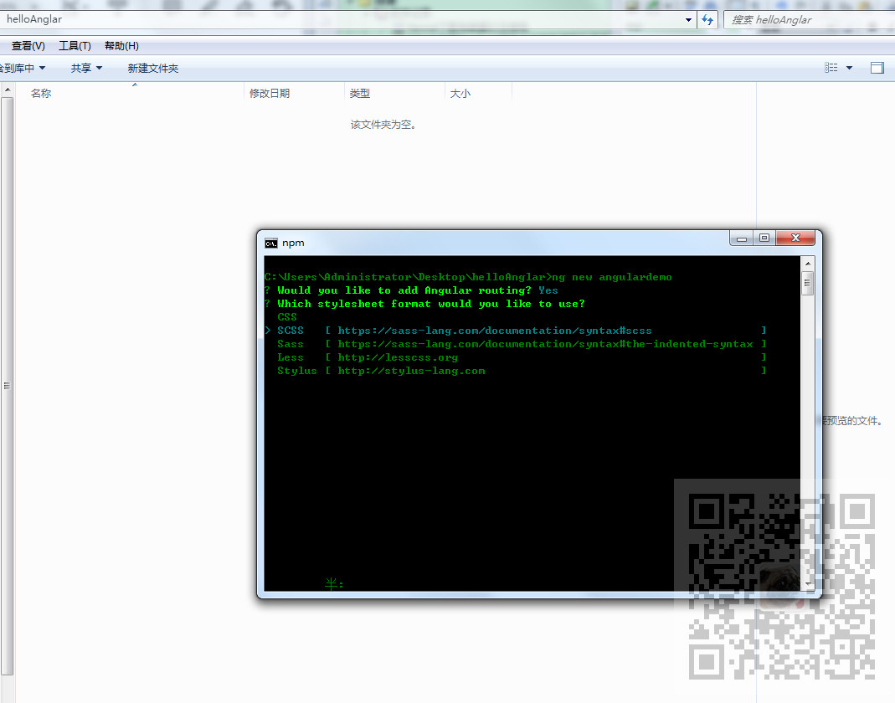Open the view options dropdown arrow
This screenshot has height=703, width=895.
pyautogui.click(x=849, y=68)
